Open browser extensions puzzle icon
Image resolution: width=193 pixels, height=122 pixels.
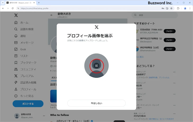point(178,8)
